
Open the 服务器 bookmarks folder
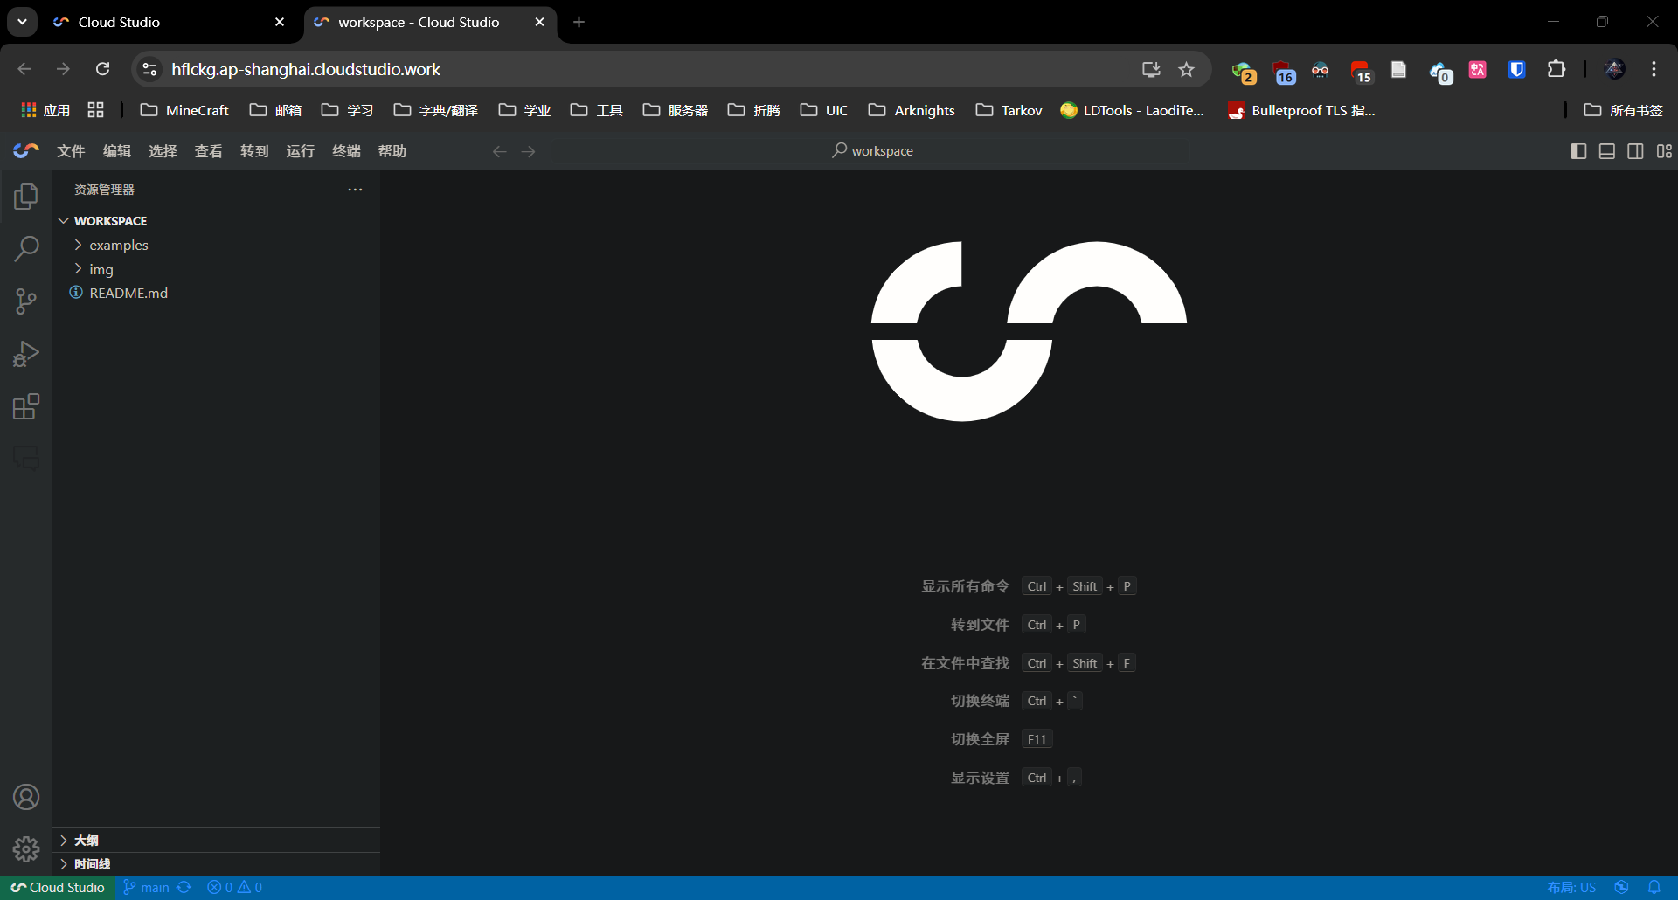click(676, 110)
